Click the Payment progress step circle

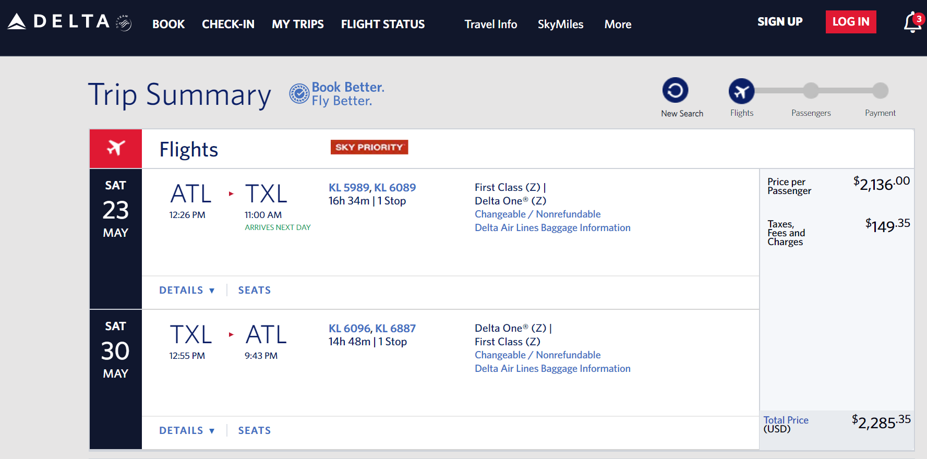pos(881,90)
